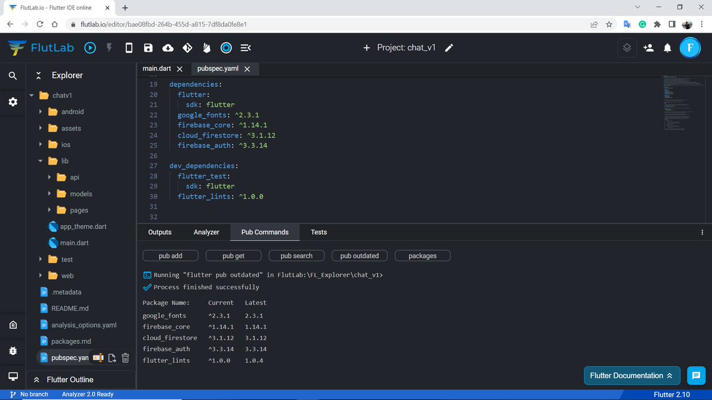Open the Git icon in toolbar
The image size is (712, 400).
(187, 48)
